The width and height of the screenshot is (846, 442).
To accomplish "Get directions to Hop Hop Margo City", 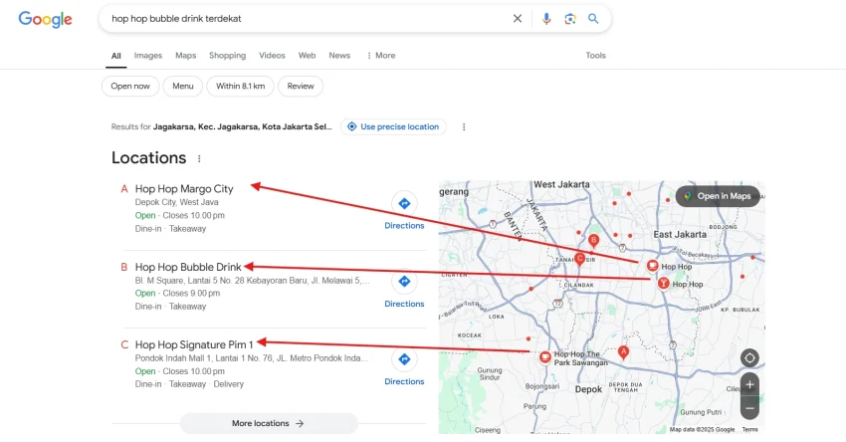I will coord(404,210).
